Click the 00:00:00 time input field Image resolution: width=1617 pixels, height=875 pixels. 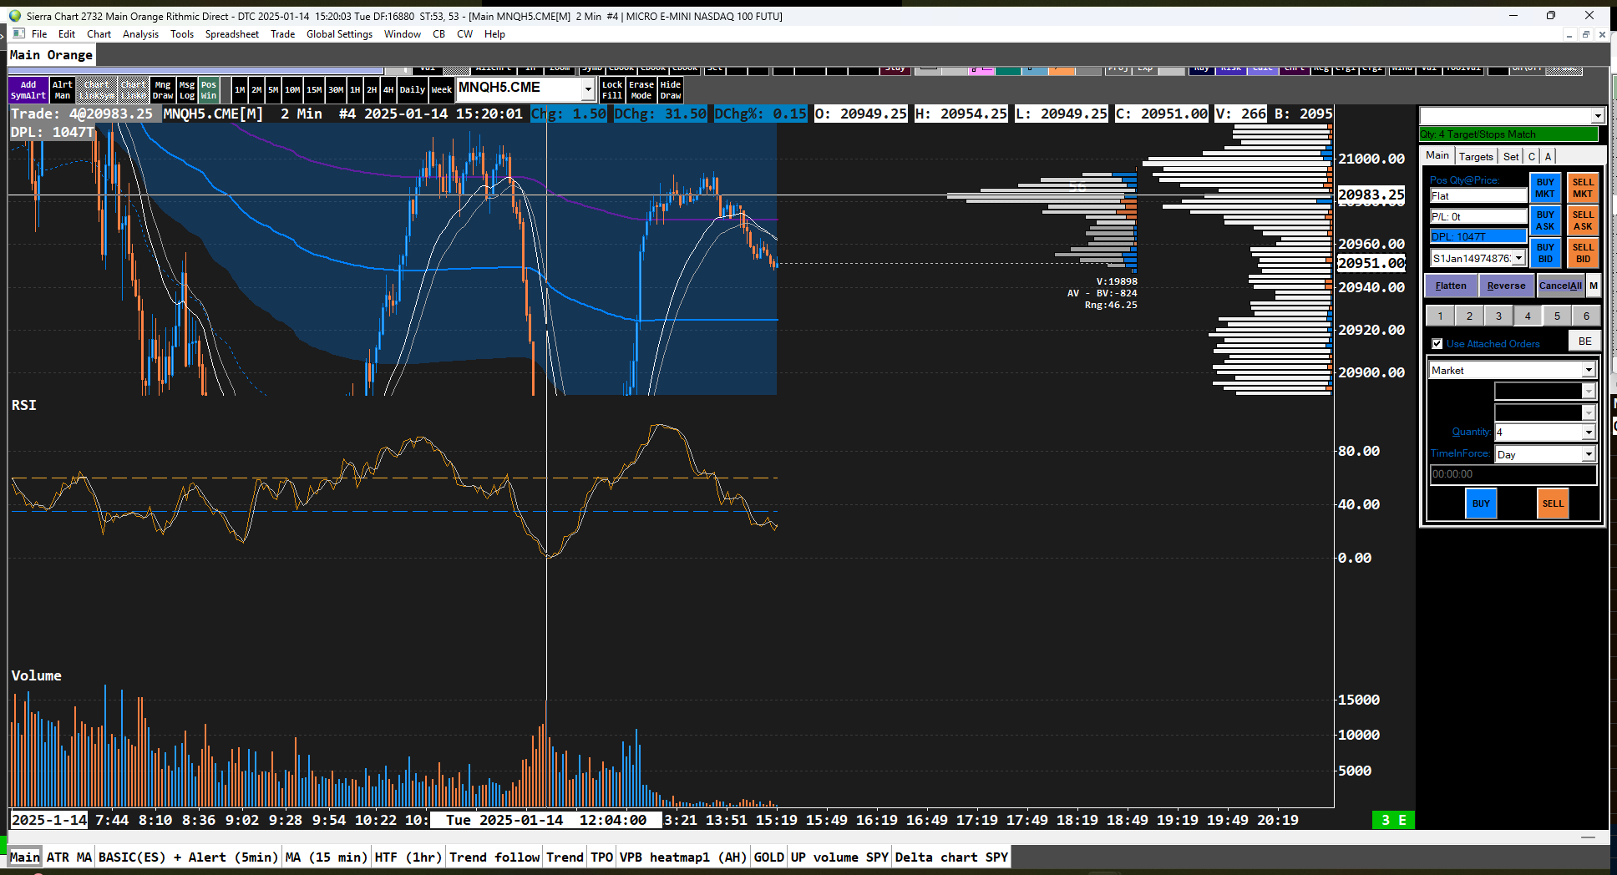(x=1513, y=474)
